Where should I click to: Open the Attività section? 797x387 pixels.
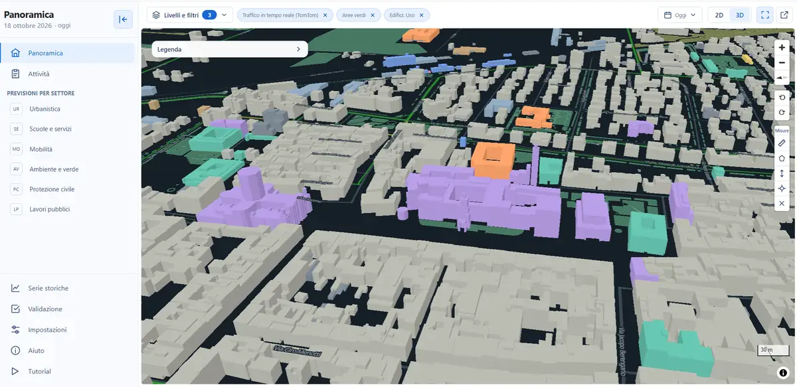(67, 74)
